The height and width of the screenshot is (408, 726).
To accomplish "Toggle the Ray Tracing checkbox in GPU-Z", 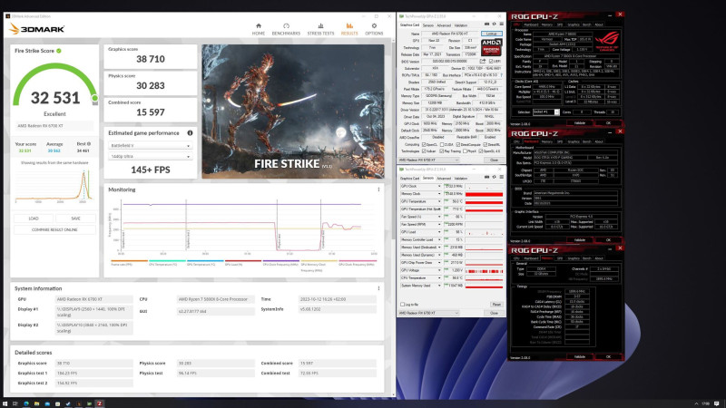I will 441,151.
